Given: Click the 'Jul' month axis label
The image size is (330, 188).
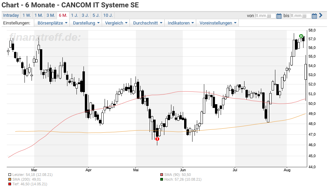Looking at the screenshot, I should coord(235,170).
